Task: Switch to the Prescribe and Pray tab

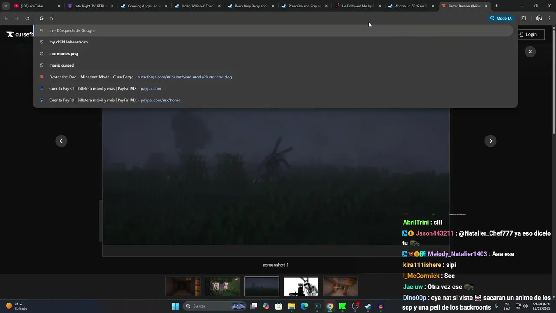Action: point(304,6)
